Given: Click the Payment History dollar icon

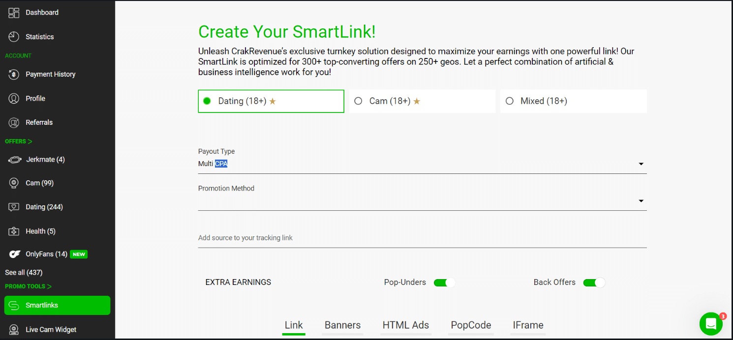Looking at the screenshot, I should [14, 74].
